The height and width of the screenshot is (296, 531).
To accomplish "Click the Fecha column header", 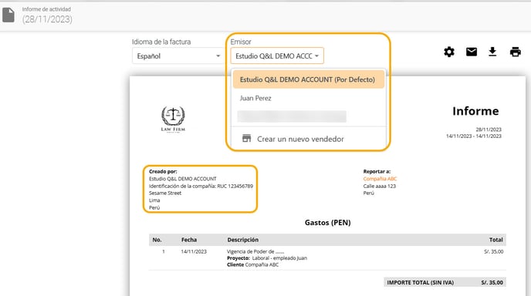I will [x=189, y=240].
